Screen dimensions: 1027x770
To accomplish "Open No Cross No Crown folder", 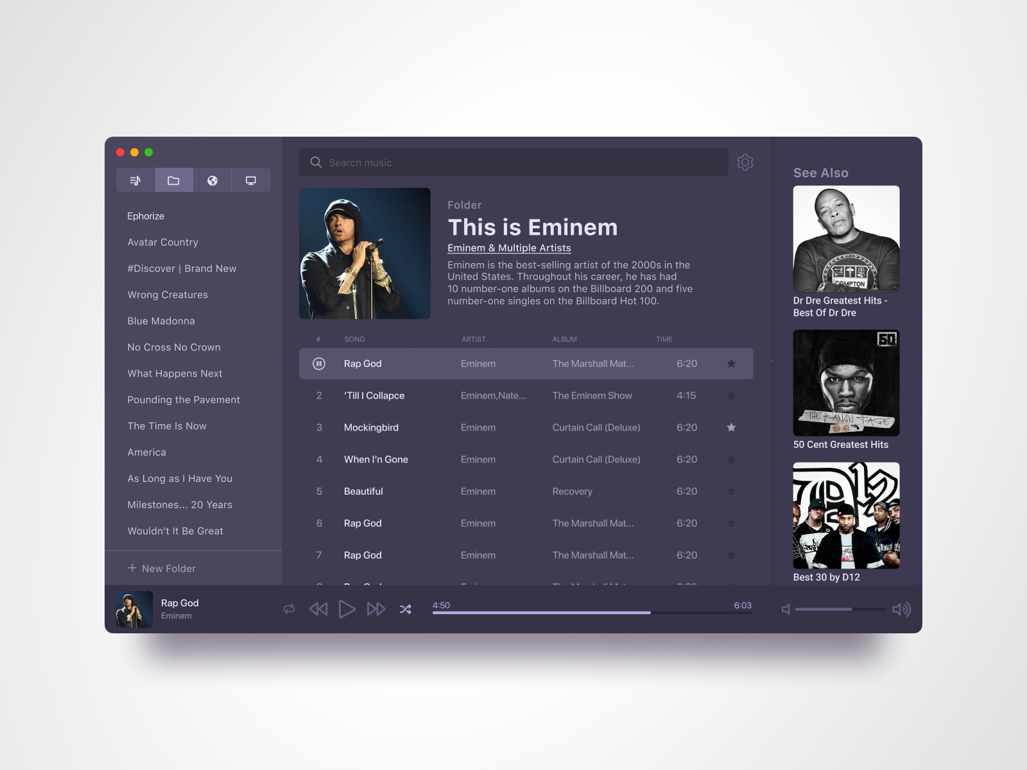I will [174, 347].
